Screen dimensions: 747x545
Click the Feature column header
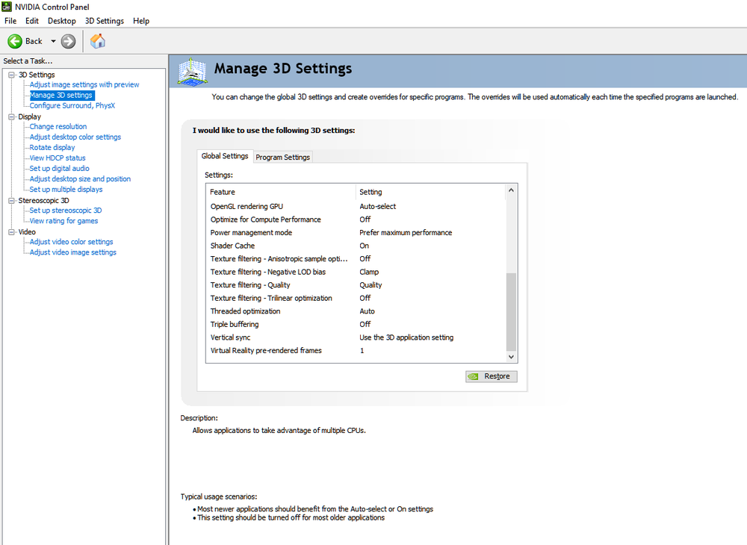tap(281, 192)
